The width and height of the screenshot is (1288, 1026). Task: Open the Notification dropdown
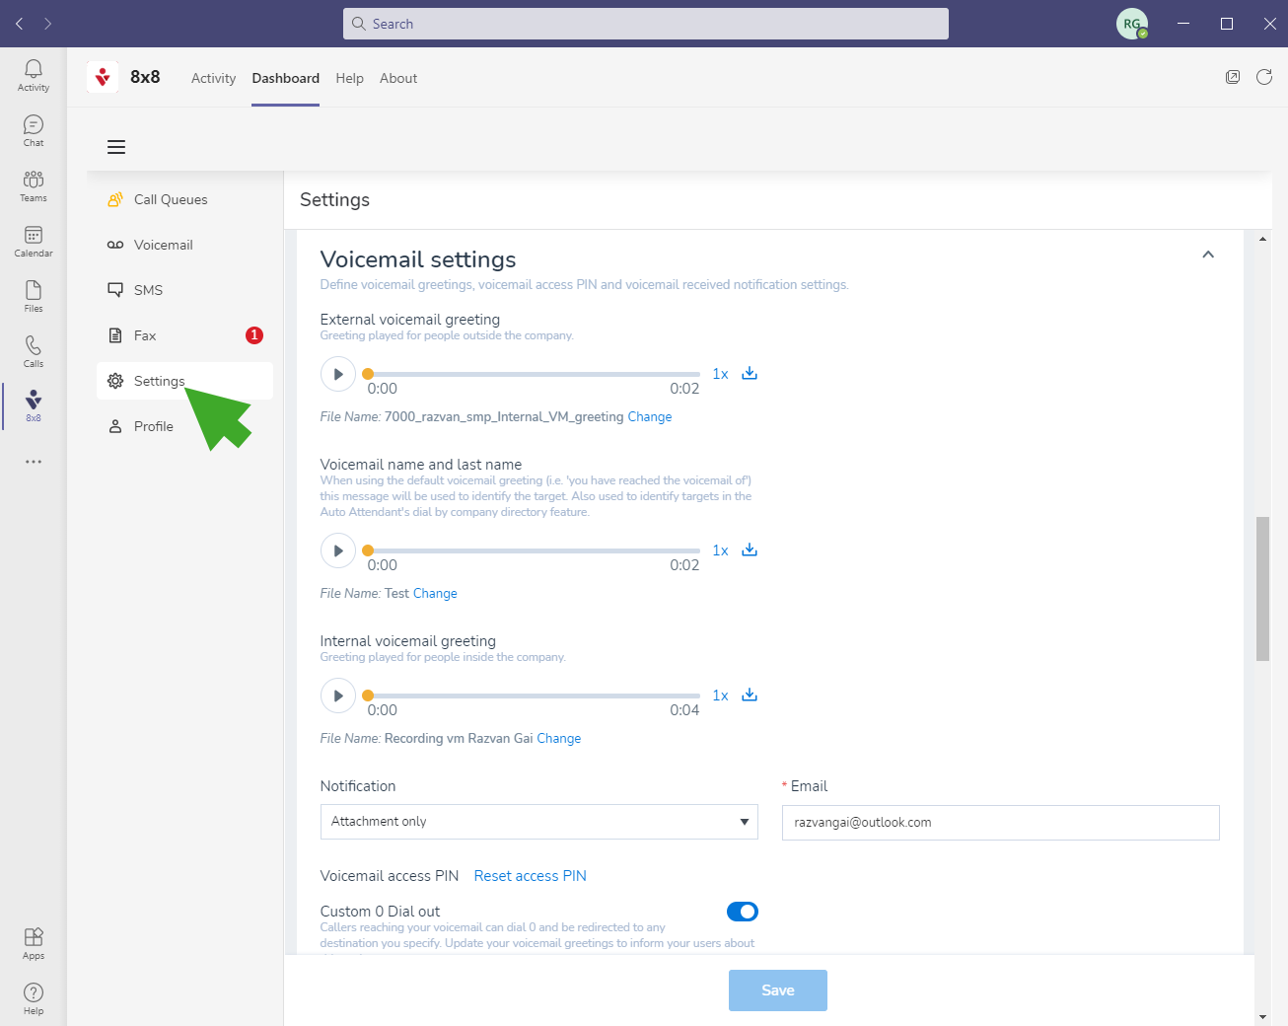click(538, 822)
